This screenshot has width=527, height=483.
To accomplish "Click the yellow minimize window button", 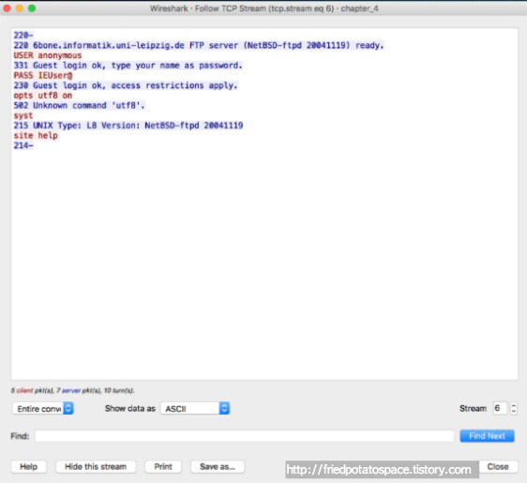I will click(20, 8).
